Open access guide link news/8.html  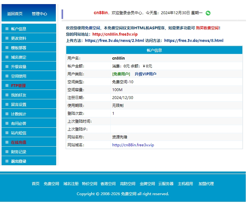point(194,41)
